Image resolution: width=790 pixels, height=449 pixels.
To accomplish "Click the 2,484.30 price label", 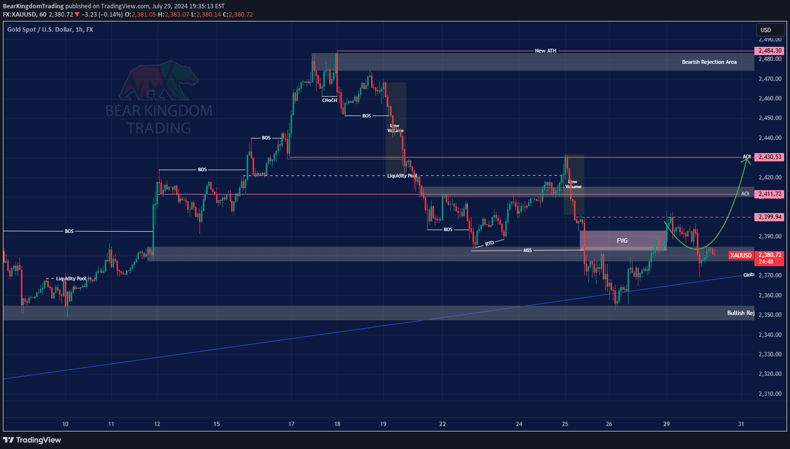I will point(769,51).
